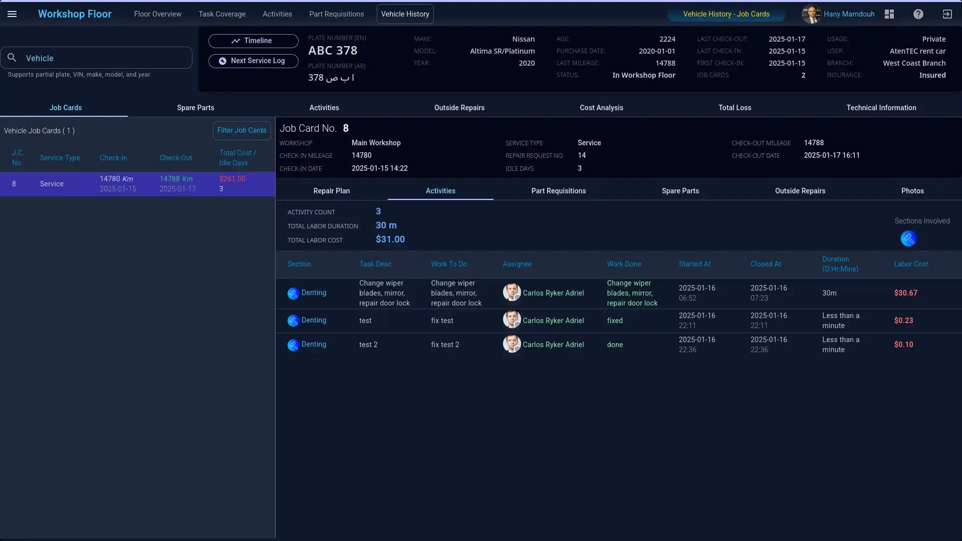Switch to the Spare Parts vehicle tab
962x541 pixels.
pos(195,108)
